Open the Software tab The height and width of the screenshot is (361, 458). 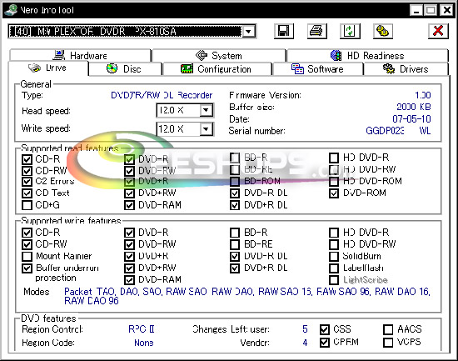pos(317,69)
